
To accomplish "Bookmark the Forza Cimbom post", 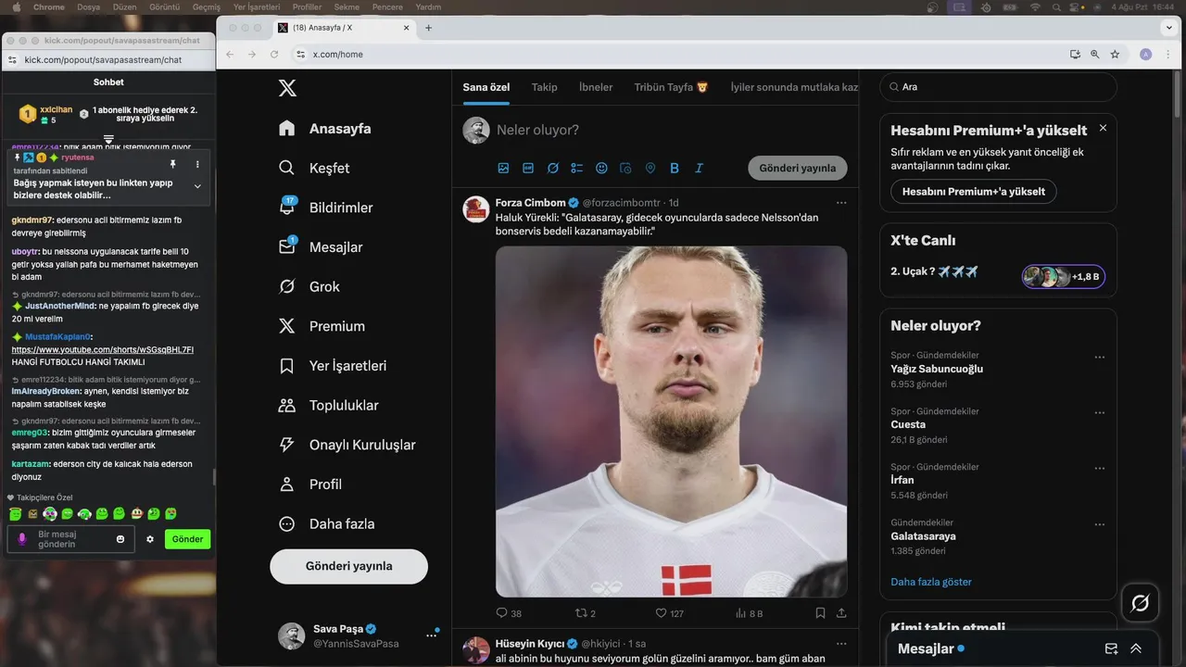I will coord(820,613).
